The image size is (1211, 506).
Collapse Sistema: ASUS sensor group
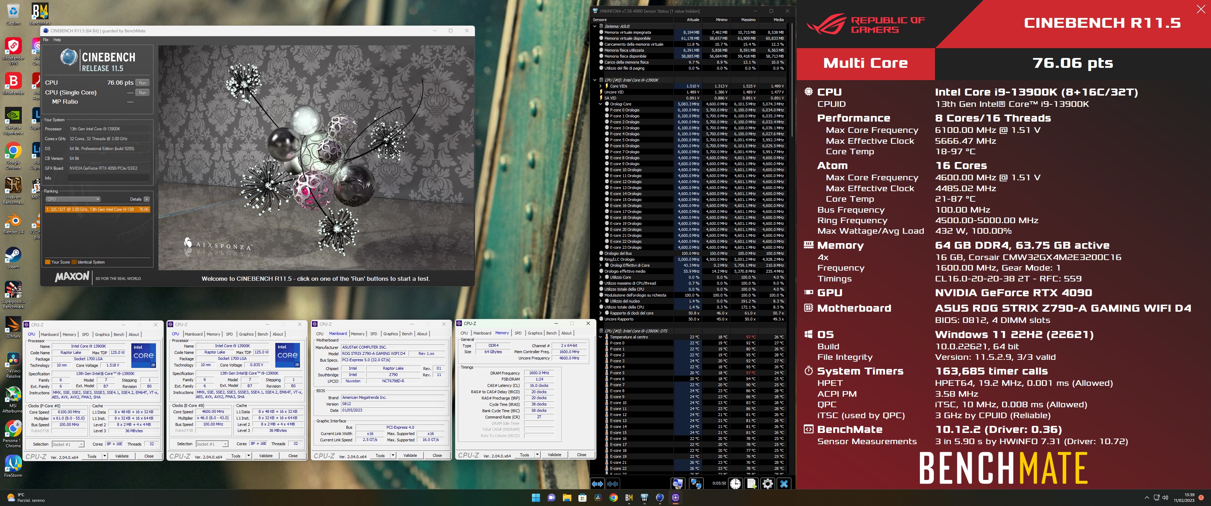click(x=595, y=26)
